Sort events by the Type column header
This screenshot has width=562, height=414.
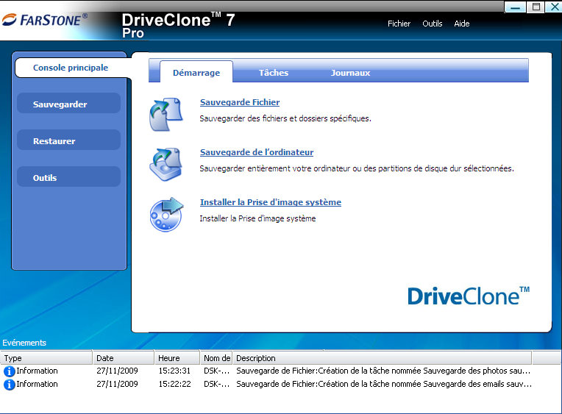(46, 357)
